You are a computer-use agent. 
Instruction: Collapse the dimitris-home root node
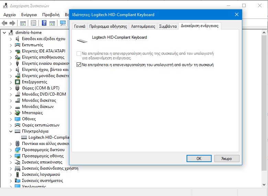click(x=4, y=33)
